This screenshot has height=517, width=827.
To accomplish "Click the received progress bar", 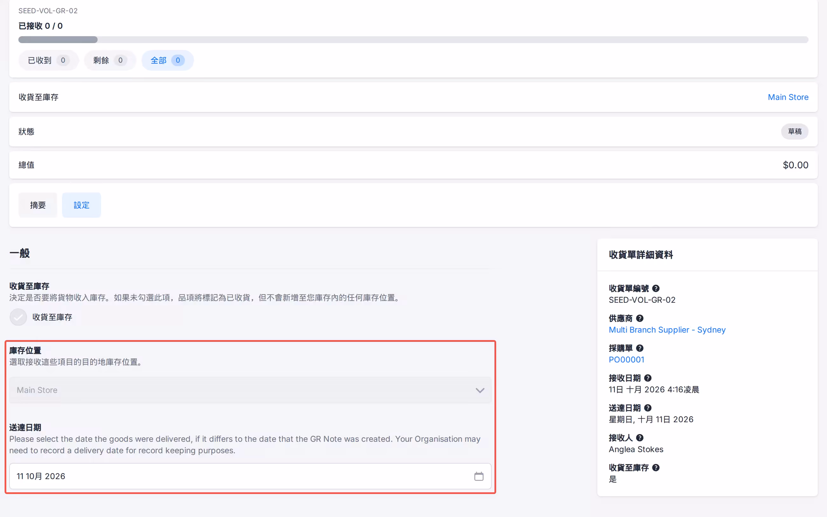I will pyautogui.click(x=413, y=40).
